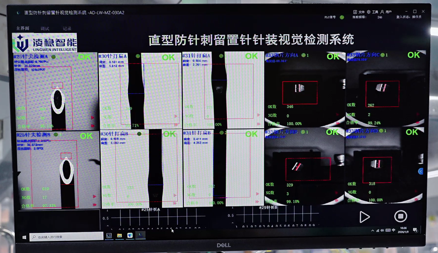Image resolution: width=438 pixels, height=253 pixels.
Task: Click the Windows taskbar search box
Action: point(67,237)
